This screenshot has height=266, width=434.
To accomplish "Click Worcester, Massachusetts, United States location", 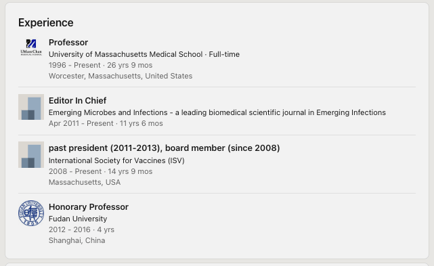I will click(121, 76).
